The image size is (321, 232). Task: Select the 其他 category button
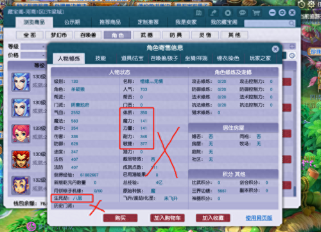[234, 35]
